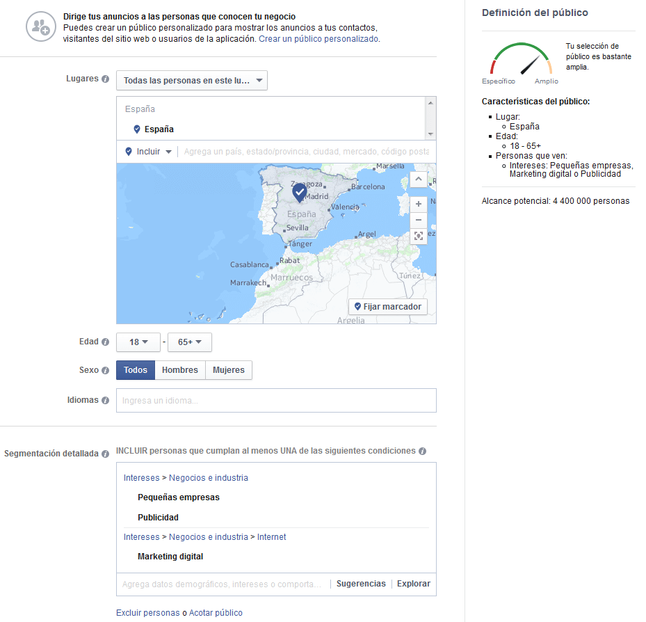Select Mujeres gender option
This screenshot has height=622, width=646.
[x=229, y=370]
